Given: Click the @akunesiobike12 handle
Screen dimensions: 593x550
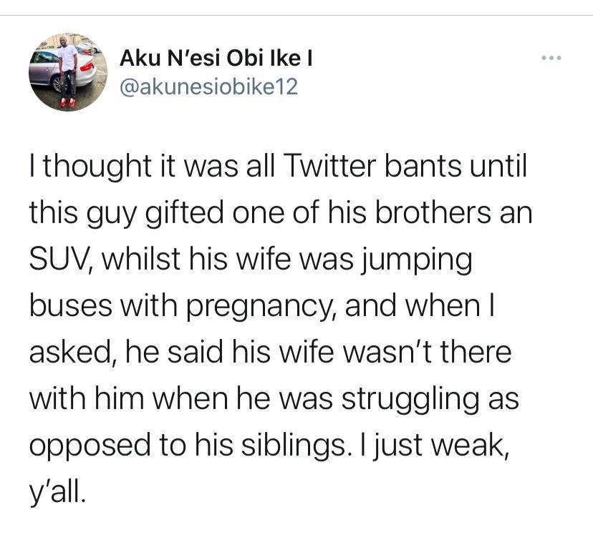Looking at the screenshot, I should click(x=208, y=87).
